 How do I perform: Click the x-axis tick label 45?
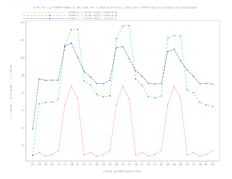129,164
